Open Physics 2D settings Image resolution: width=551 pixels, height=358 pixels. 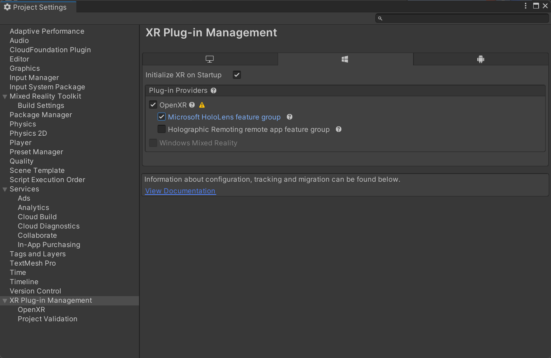pyautogui.click(x=28, y=133)
